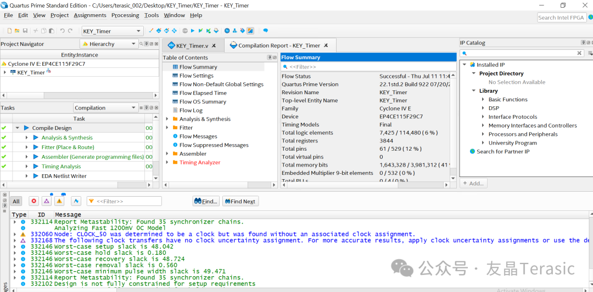
Task: Click the Start Analysis & Synthesis icon
Action: [x=200, y=31]
